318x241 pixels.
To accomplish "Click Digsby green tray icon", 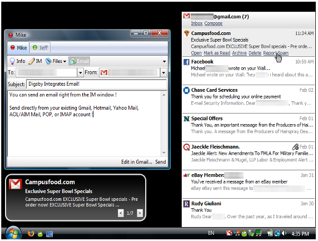I will pos(244,233).
